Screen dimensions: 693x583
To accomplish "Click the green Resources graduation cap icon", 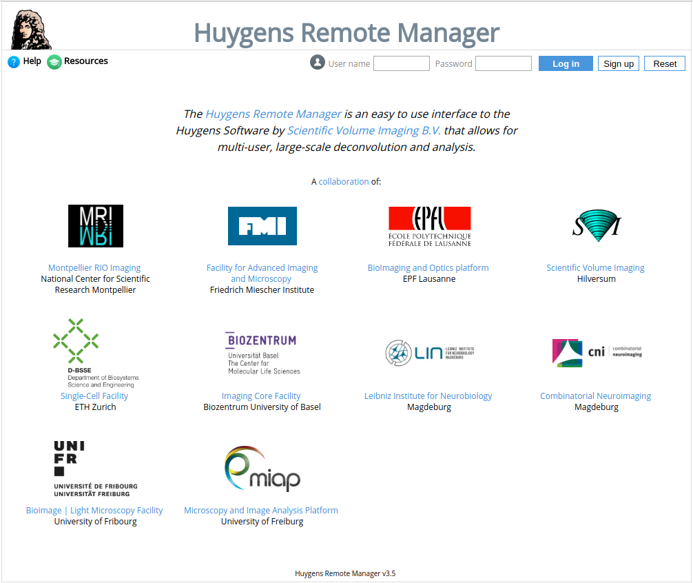I will click(54, 62).
